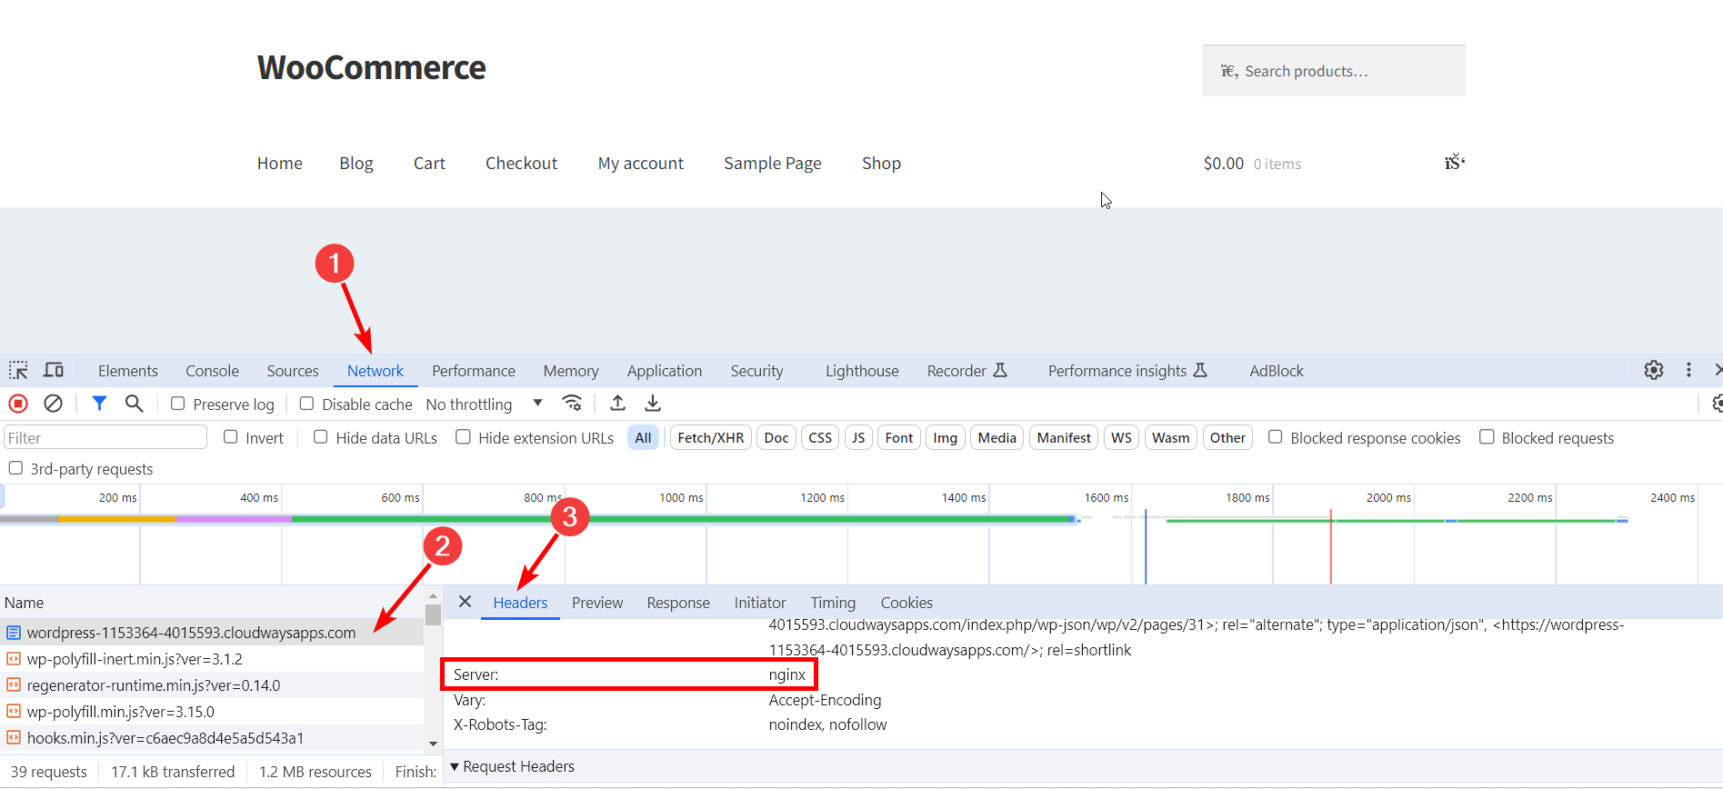Click the script icon of the hooks.min.js request

click(14, 738)
